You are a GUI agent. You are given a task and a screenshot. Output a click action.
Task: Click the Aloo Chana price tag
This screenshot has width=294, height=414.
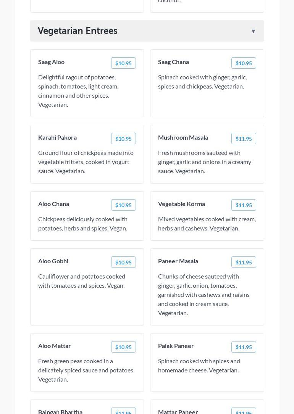(123, 205)
